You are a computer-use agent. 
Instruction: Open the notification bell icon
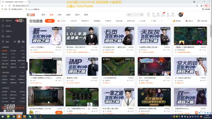tap(168, 14)
